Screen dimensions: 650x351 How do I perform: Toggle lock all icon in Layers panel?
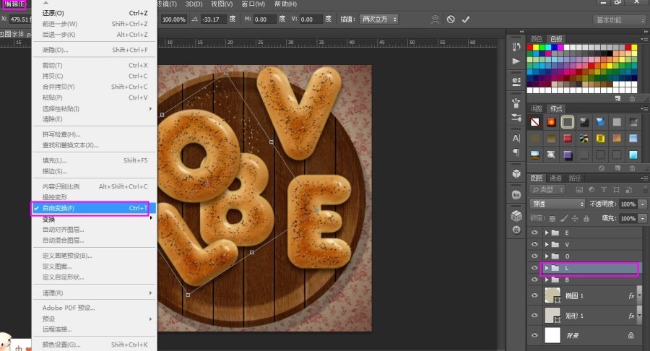(586, 218)
